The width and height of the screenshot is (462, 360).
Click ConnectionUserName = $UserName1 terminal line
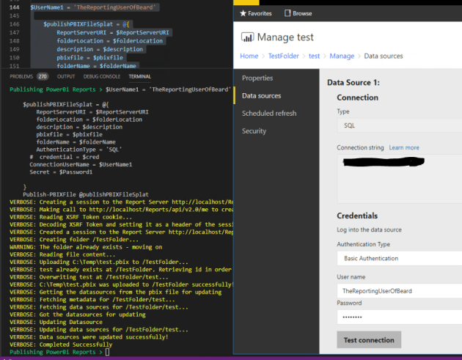(x=81, y=164)
